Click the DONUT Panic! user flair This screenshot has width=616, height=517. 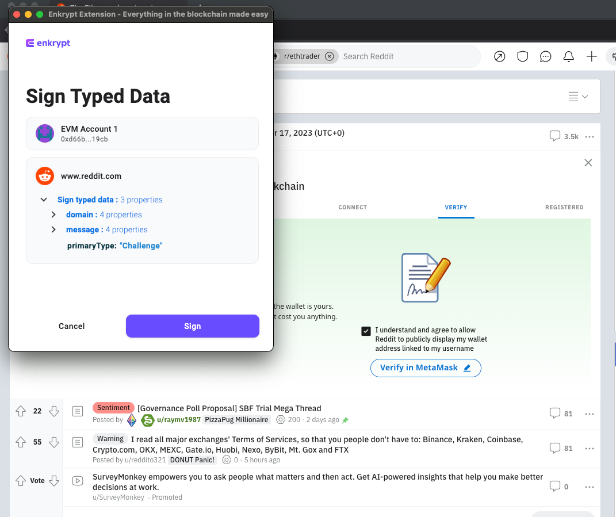(x=193, y=460)
